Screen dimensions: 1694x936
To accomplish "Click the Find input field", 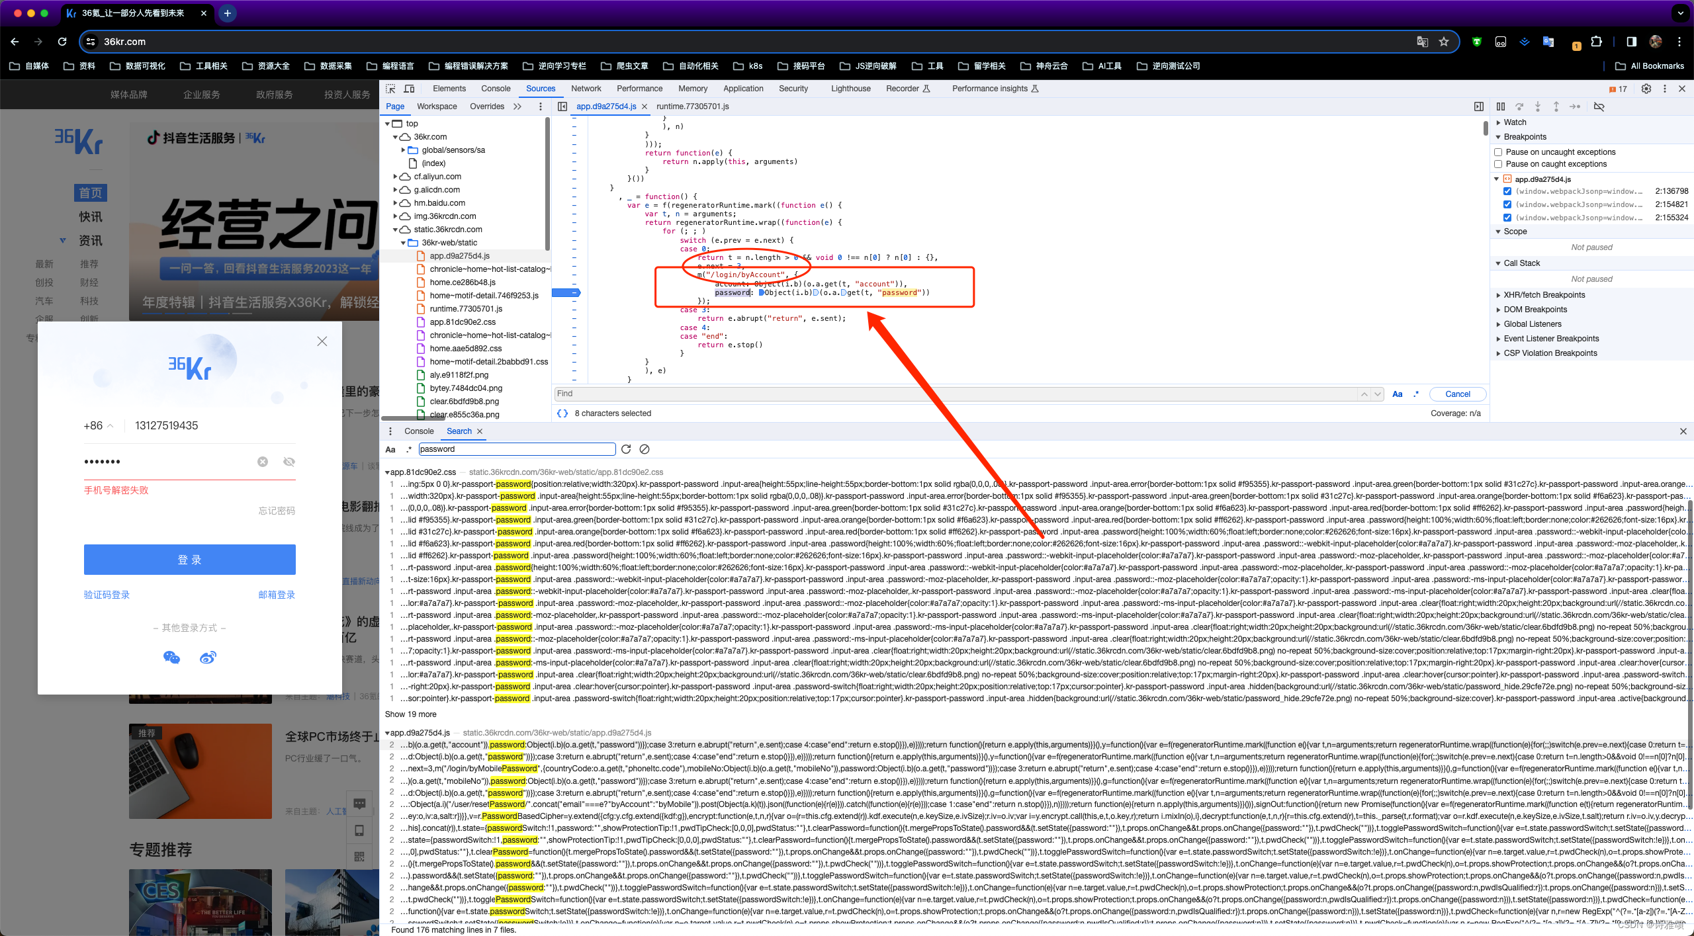I will 956,394.
